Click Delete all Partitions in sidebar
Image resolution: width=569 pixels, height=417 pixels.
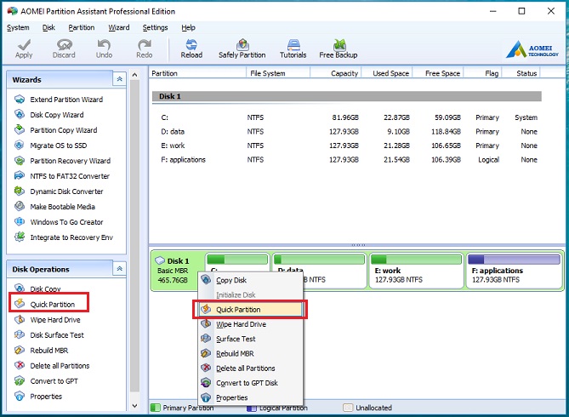pyautogui.click(x=60, y=366)
